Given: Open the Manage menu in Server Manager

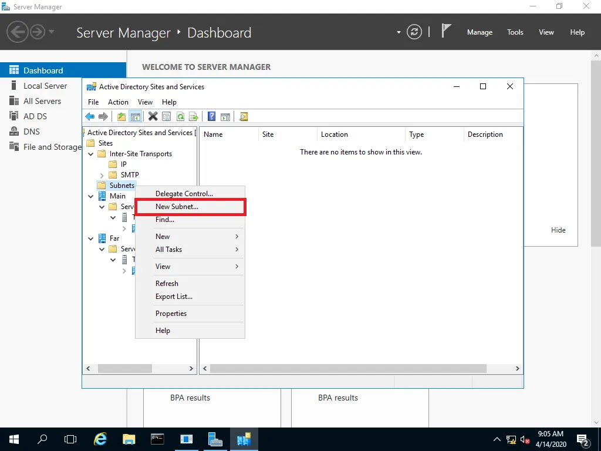Looking at the screenshot, I should (480, 32).
